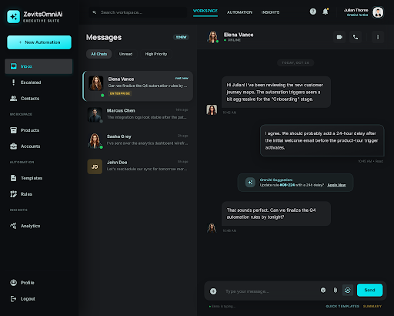Focus the Search workspace field
This screenshot has width=394, height=316.
click(x=138, y=12)
